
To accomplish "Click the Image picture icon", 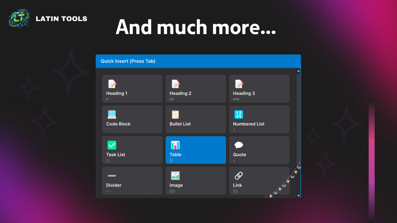I will click(175, 176).
